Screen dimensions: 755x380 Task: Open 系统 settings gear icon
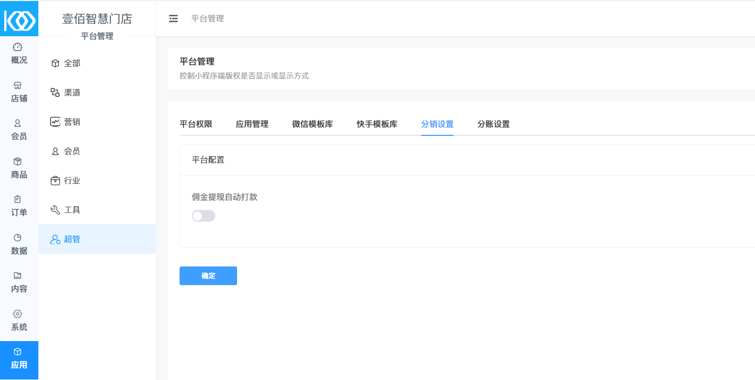coord(18,314)
